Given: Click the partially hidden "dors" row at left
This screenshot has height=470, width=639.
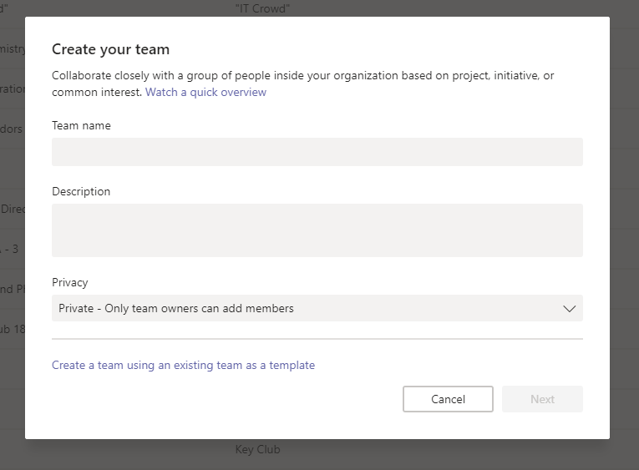Looking at the screenshot, I should pos(12,129).
